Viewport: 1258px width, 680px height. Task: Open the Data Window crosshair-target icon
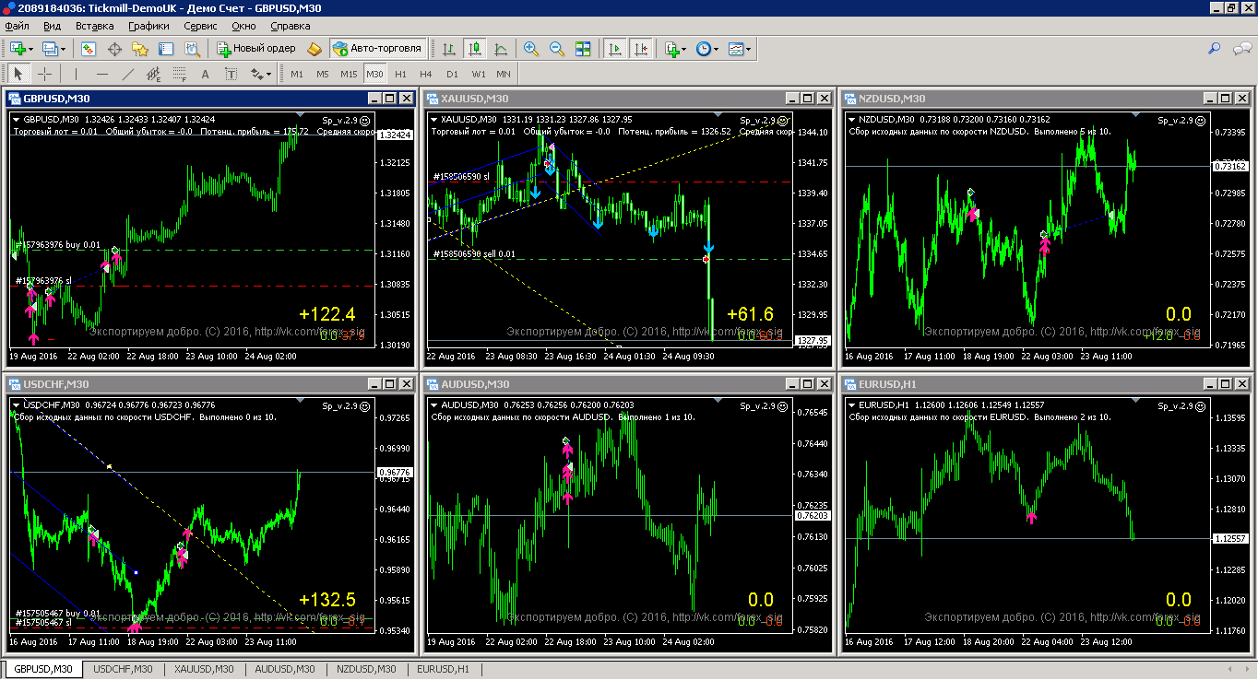coord(115,49)
